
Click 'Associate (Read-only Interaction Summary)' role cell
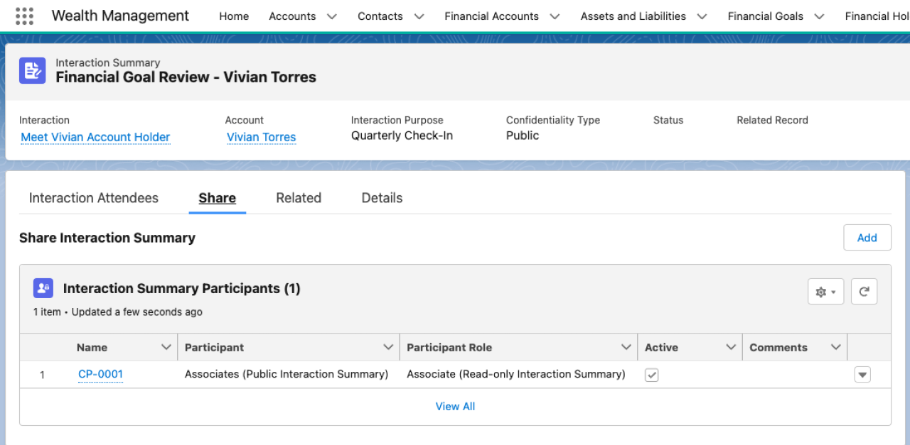(516, 374)
